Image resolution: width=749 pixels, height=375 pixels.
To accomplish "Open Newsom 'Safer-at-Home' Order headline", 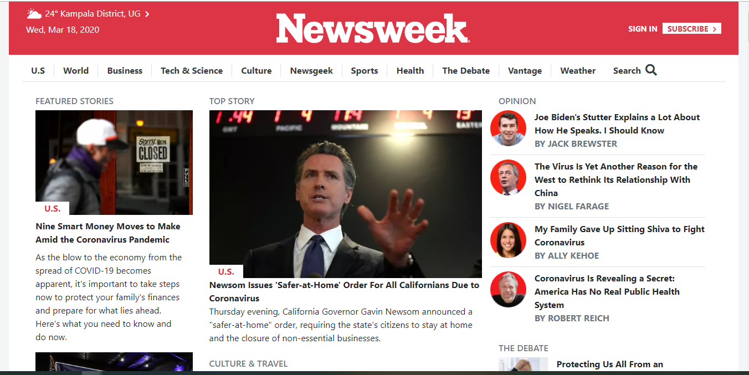I will 344,291.
